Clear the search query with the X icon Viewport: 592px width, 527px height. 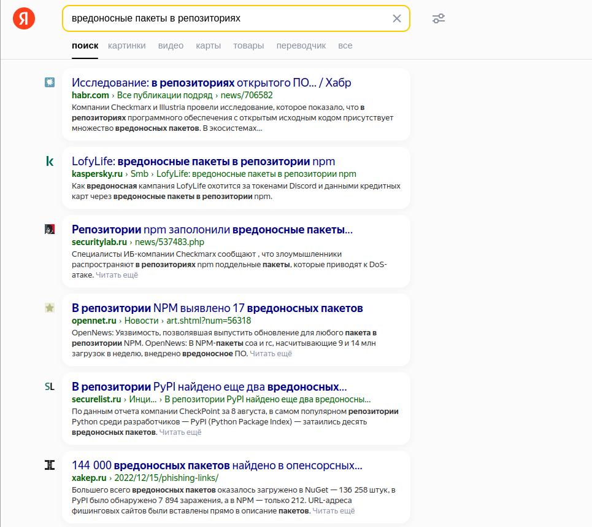coord(396,18)
